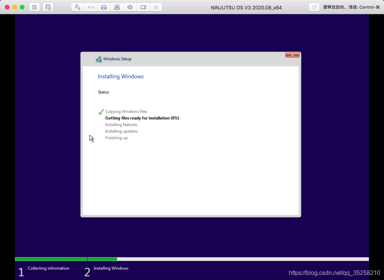Click the video camera icon

point(143,7)
